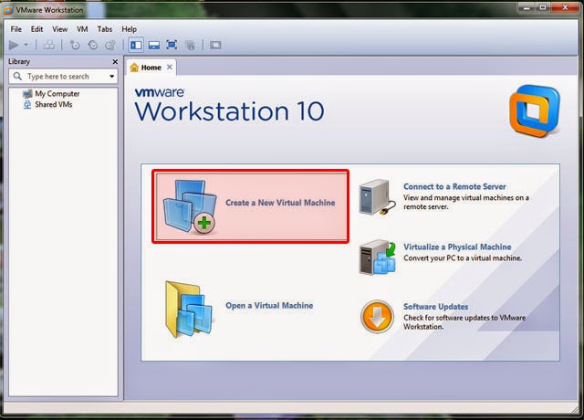The height and width of the screenshot is (420, 584).
Task: Toggle the thumbnail bar view icon
Action: (x=154, y=45)
